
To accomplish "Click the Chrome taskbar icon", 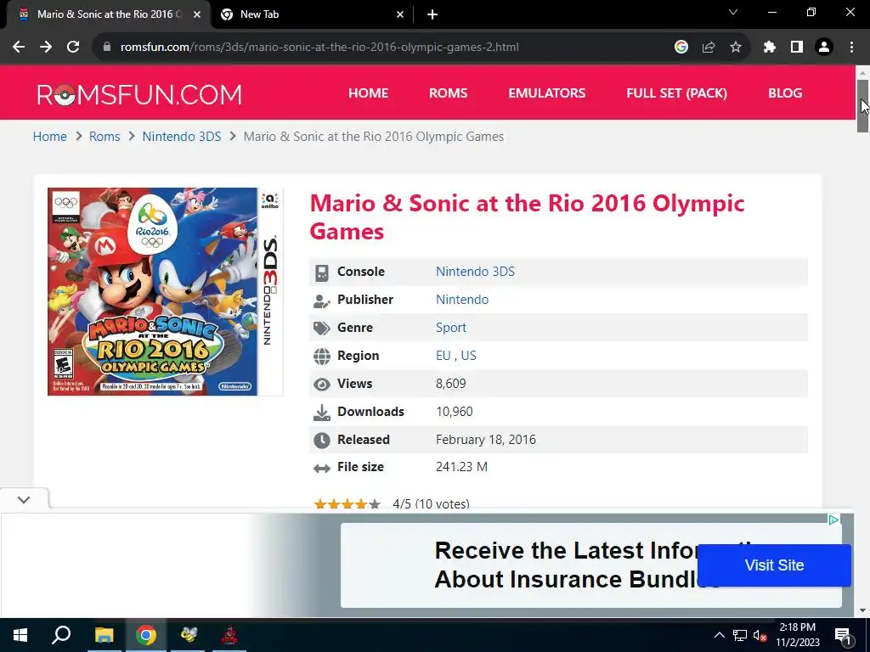I will pos(146,635).
